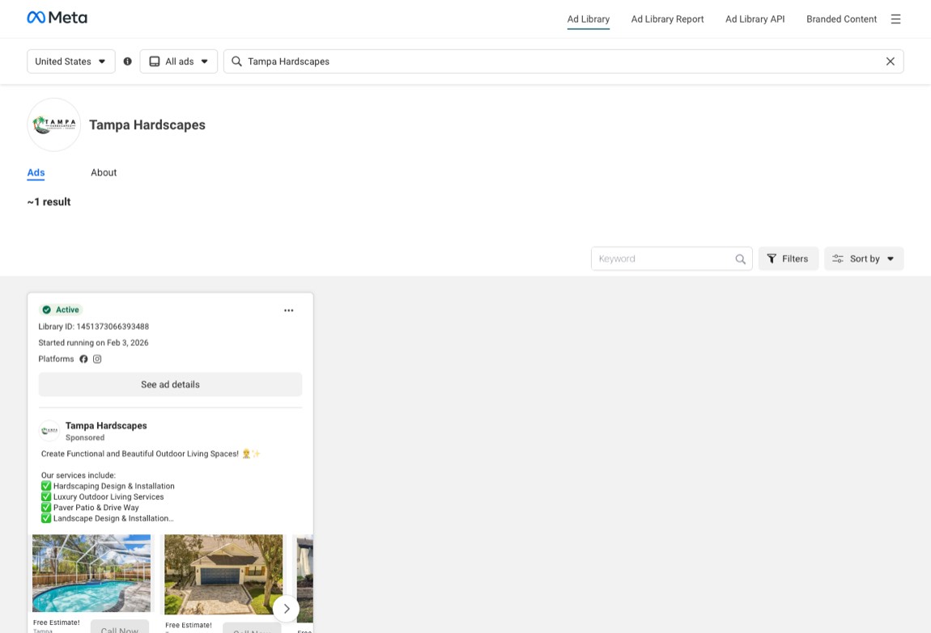Switch to the Ad Library tab

coord(588,19)
